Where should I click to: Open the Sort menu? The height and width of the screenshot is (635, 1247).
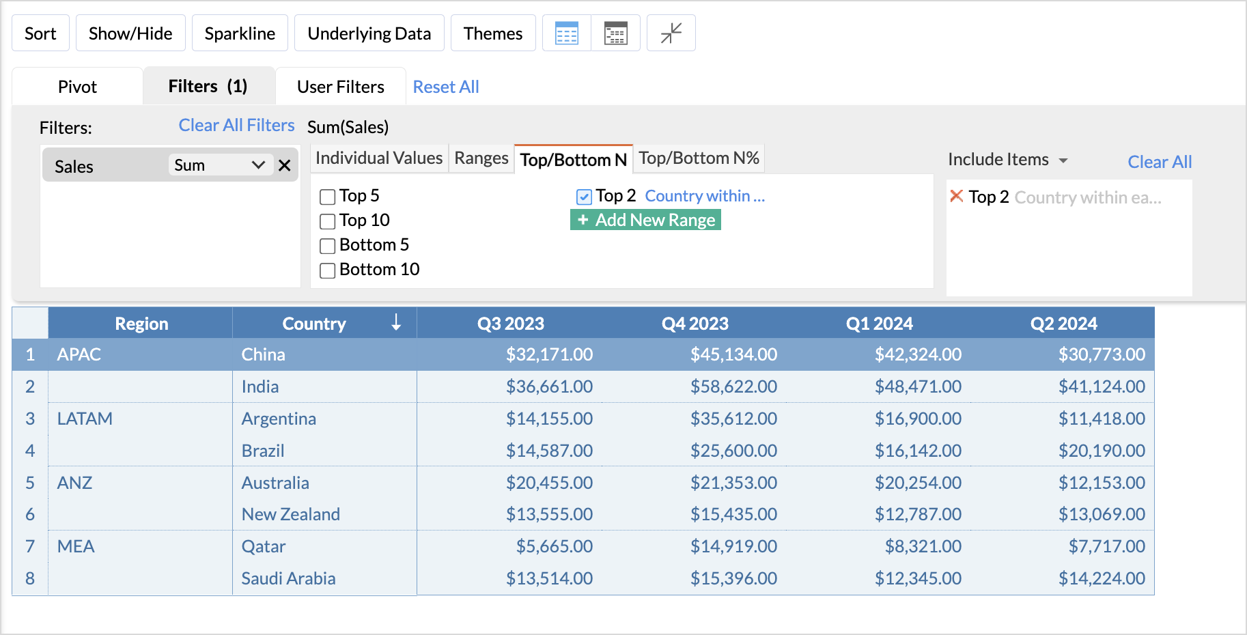point(40,33)
